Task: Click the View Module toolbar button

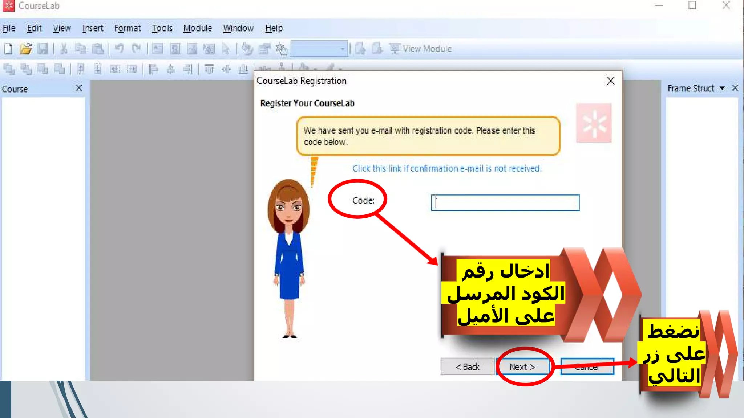Action: (421, 49)
